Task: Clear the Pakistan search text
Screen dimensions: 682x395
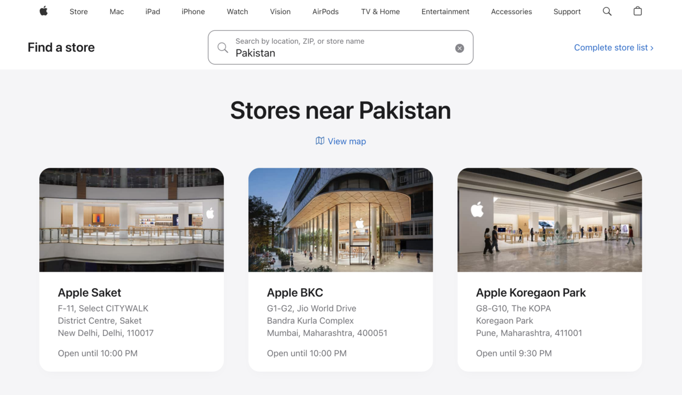Action: click(460, 48)
